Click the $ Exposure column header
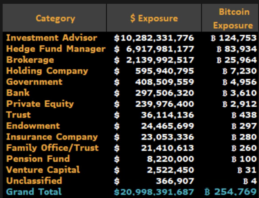The width and height of the screenshot is (259, 198). pos(154,18)
